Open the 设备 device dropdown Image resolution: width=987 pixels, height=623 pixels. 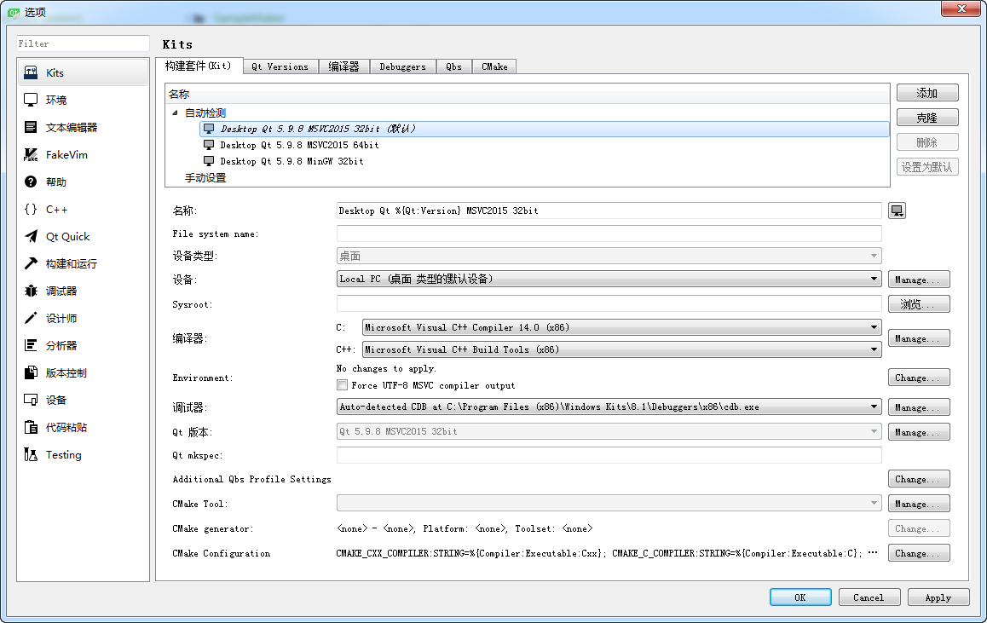(873, 279)
